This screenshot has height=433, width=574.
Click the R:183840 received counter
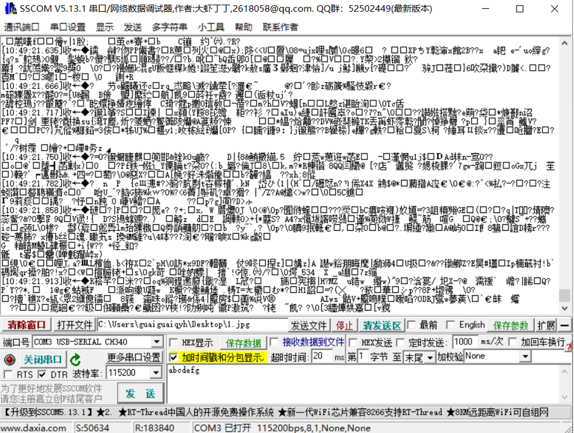(154, 428)
